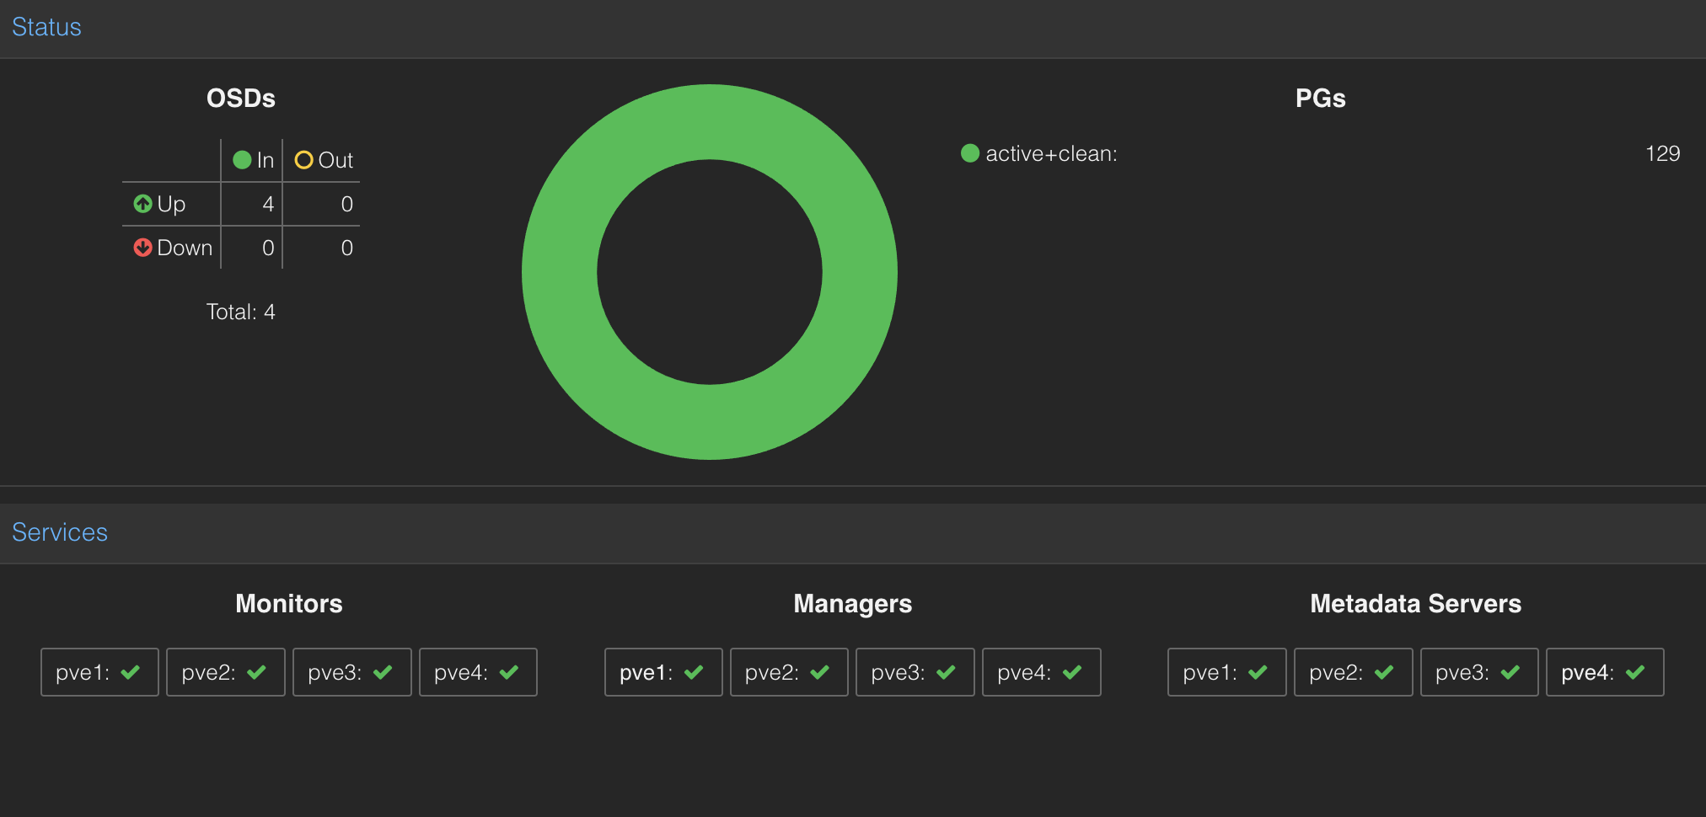The width and height of the screenshot is (1706, 817).
Task: Click the Managers heading
Action: click(x=853, y=604)
